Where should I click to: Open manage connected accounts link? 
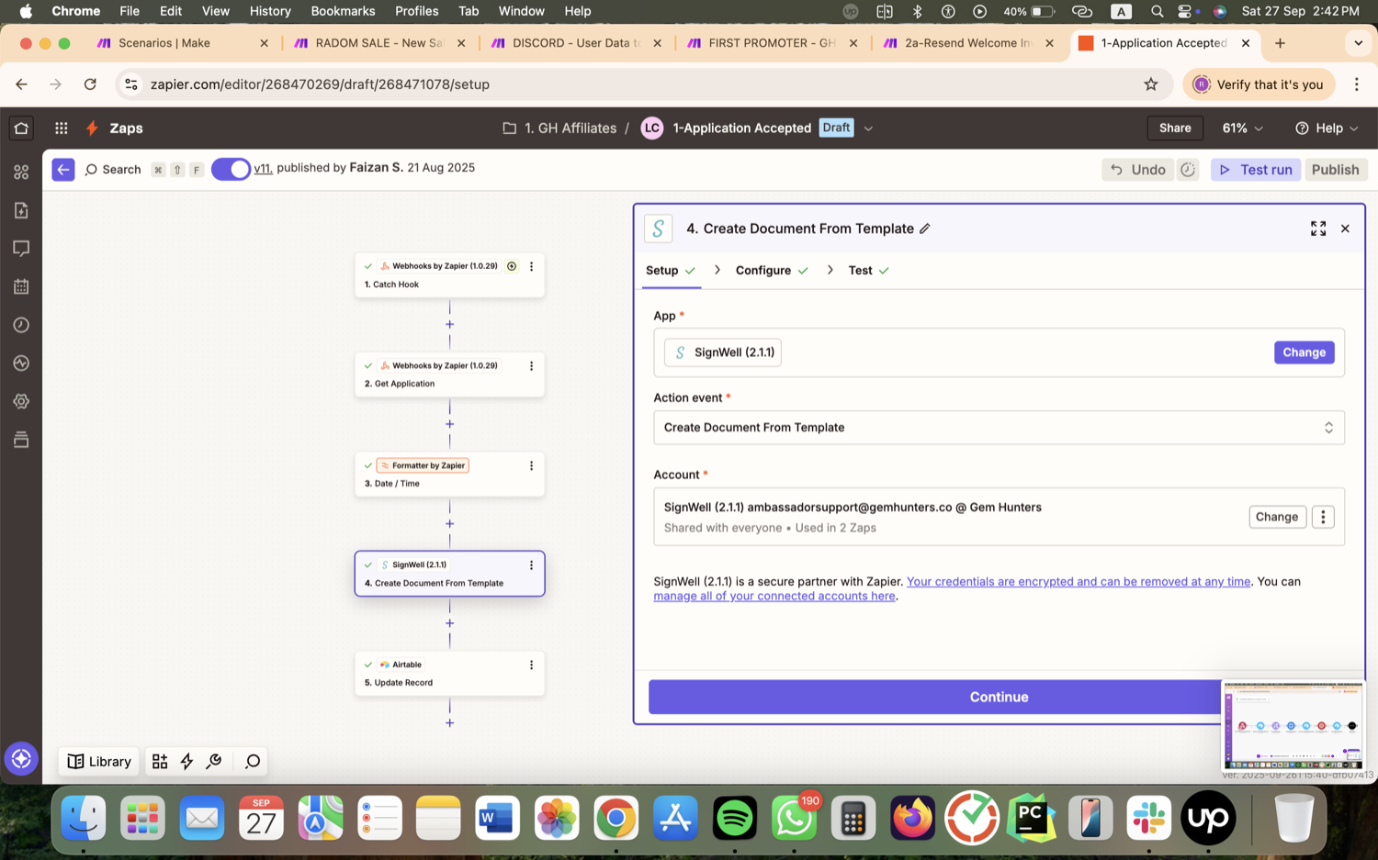pyautogui.click(x=774, y=597)
